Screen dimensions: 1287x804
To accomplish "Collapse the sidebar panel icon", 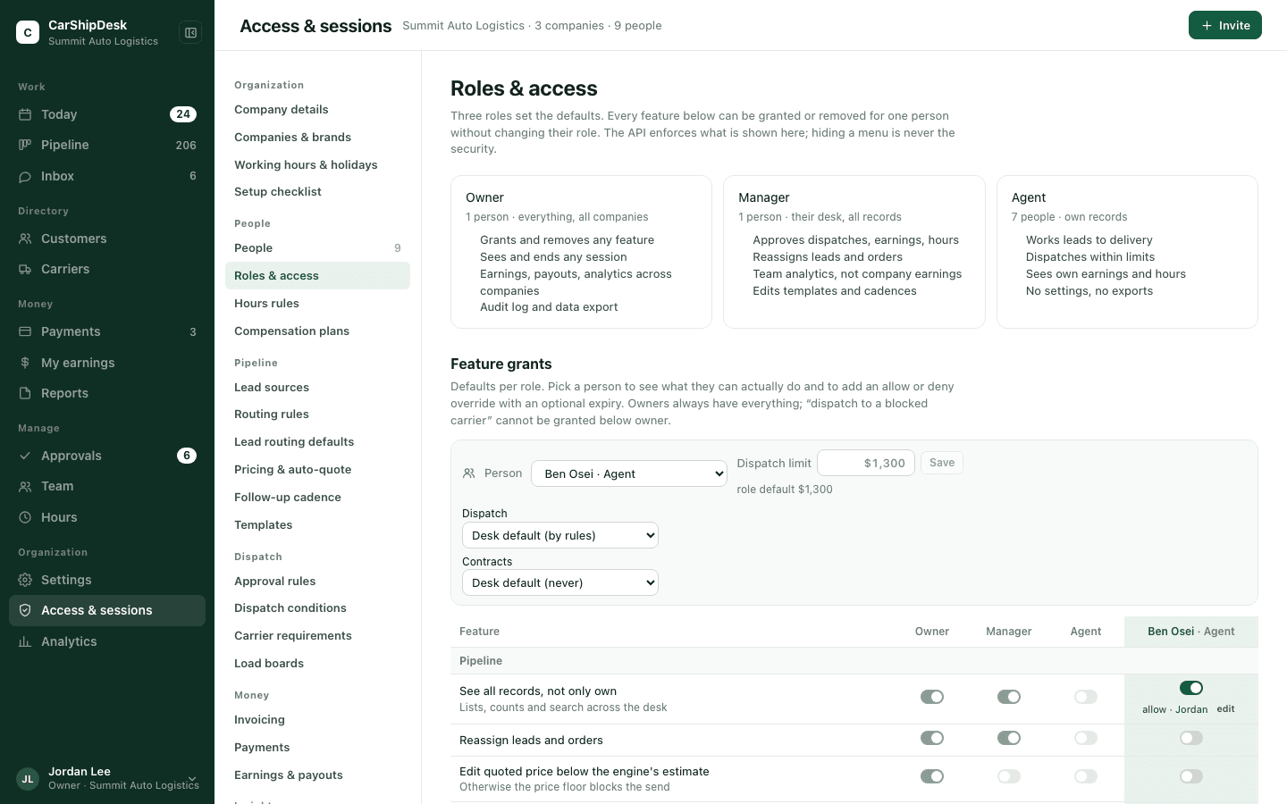I will (x=190, y=33).
